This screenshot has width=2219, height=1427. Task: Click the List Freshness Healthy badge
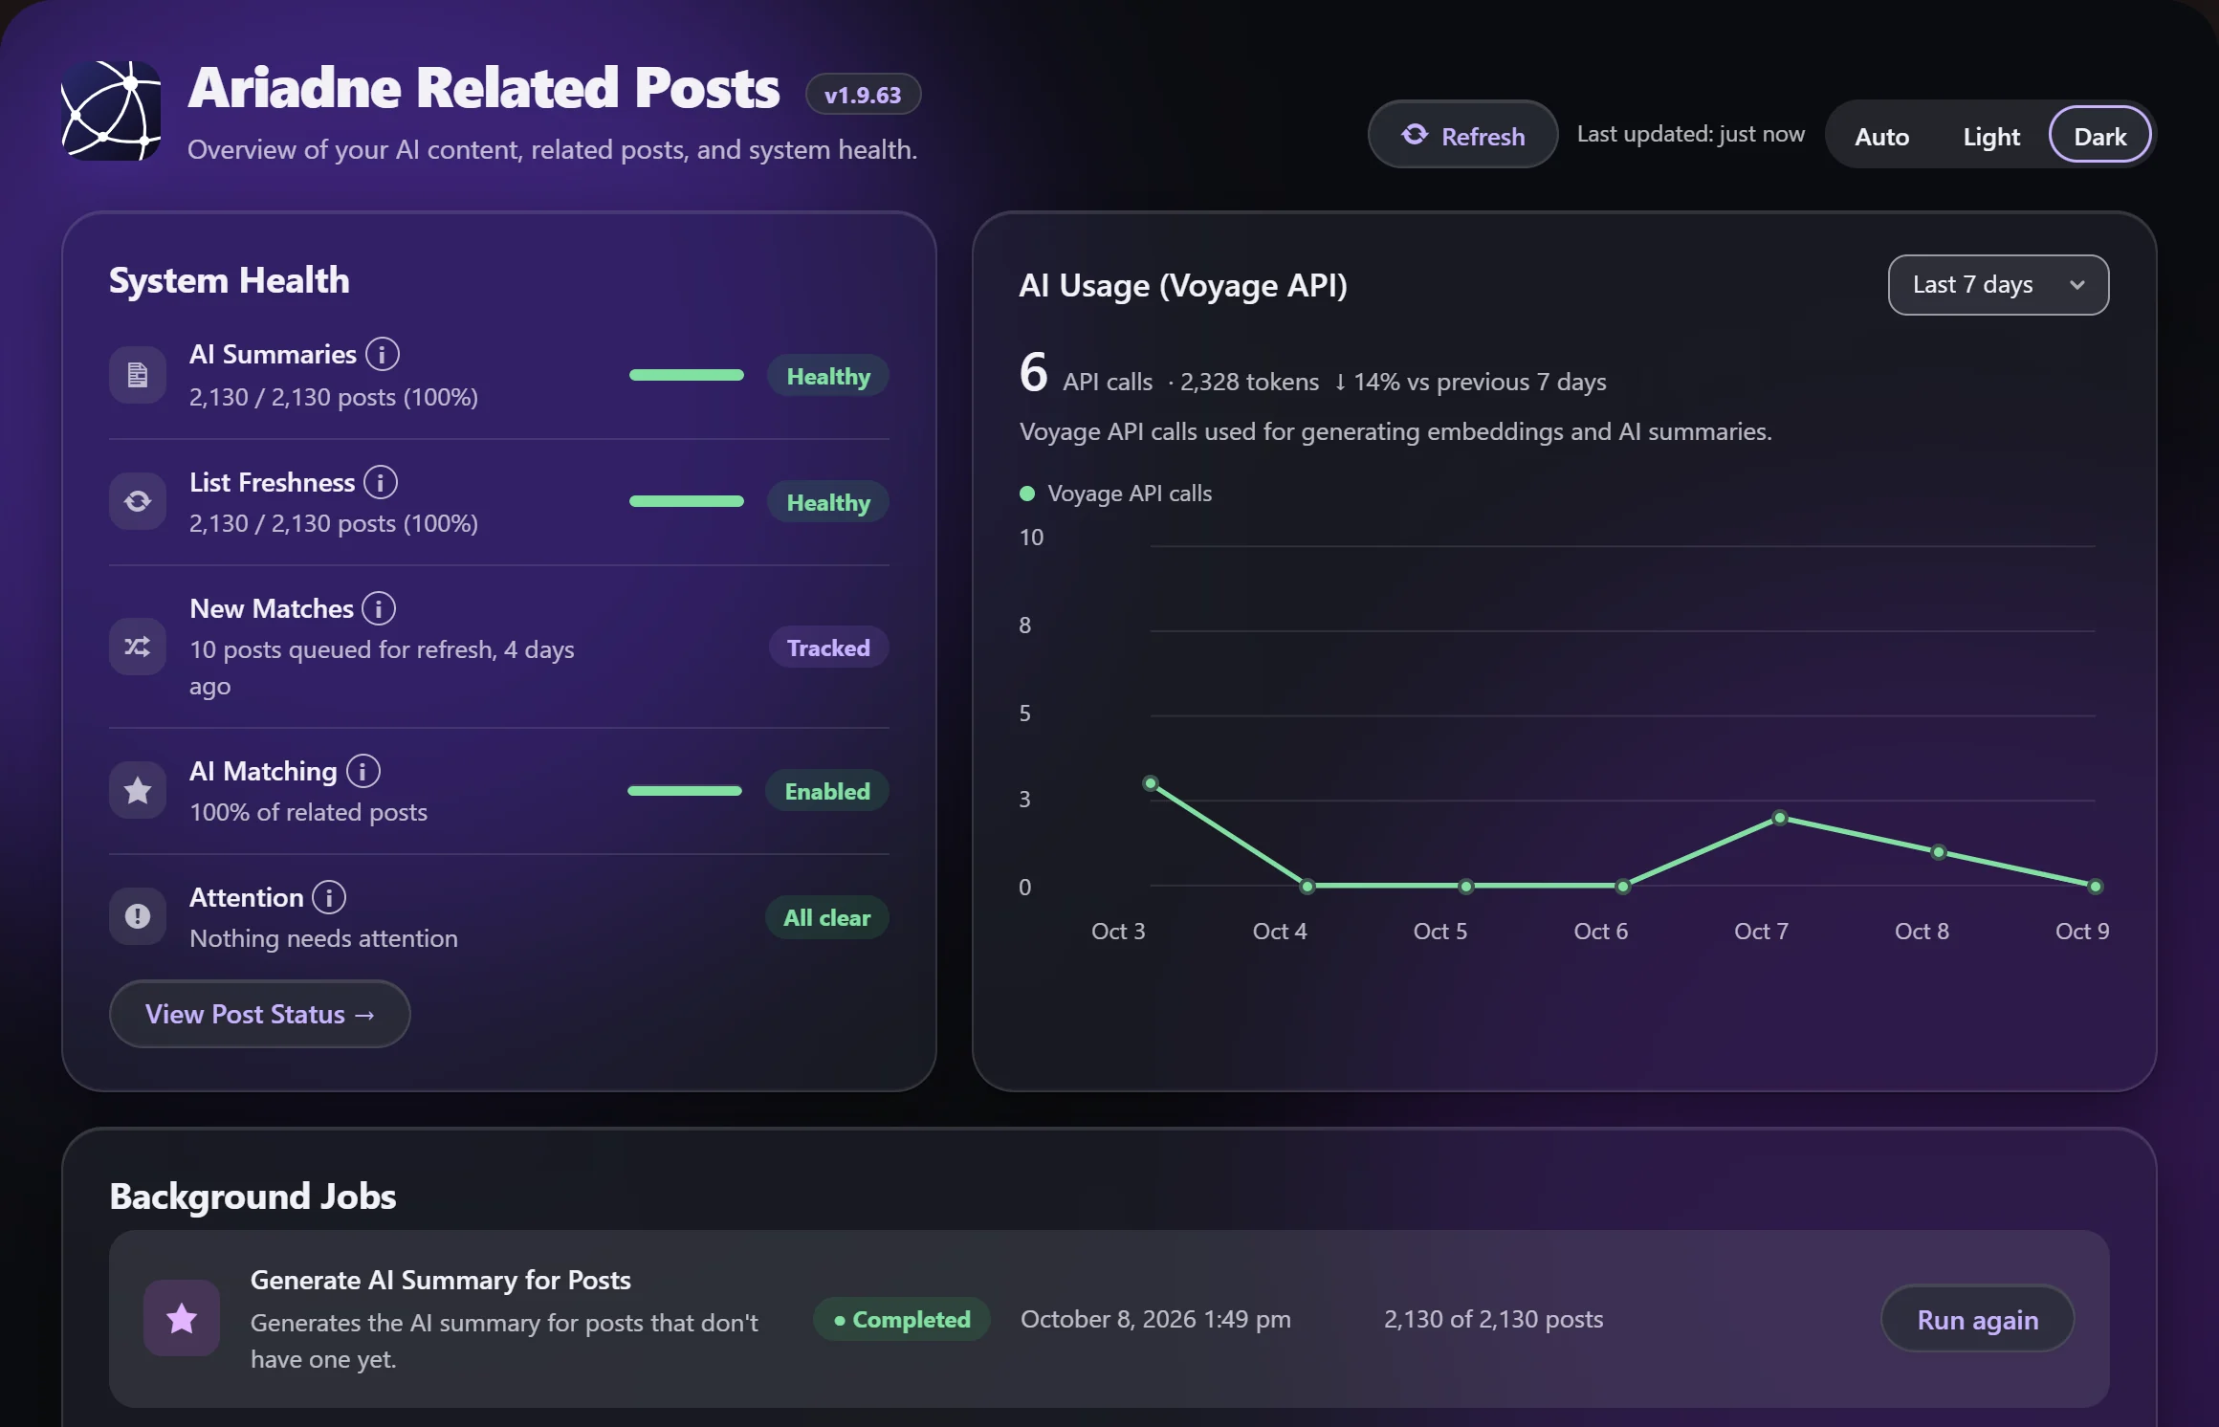(x=828, y=502)
